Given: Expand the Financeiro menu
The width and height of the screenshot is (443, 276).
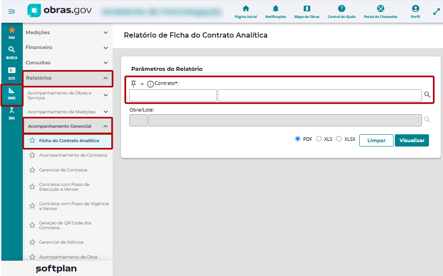Looking at the screenshot, I should coord(67,47).
